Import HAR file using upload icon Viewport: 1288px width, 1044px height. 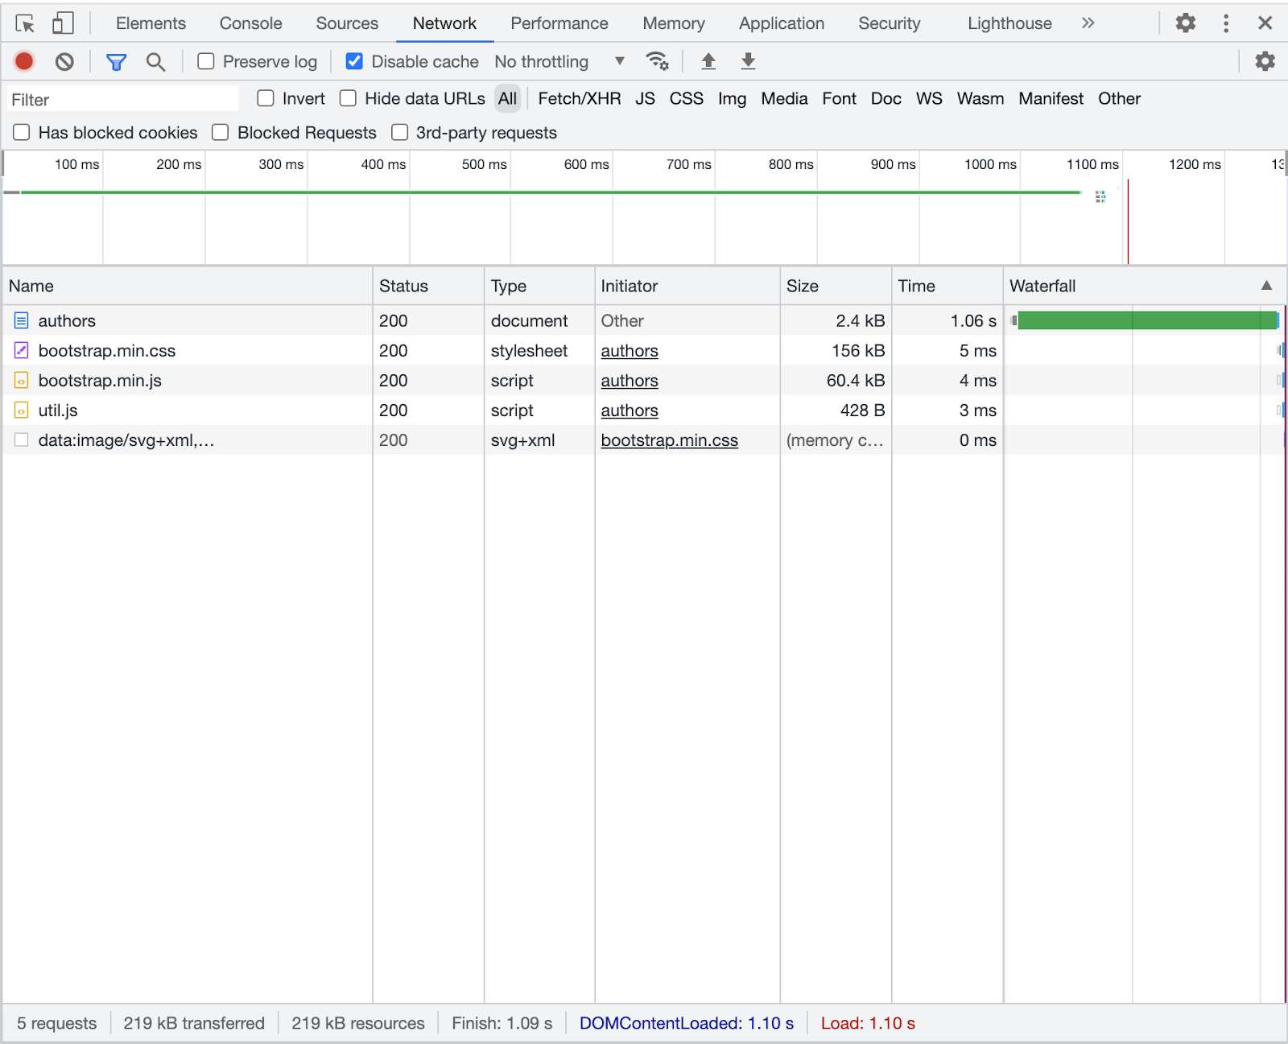click(x=708, y=60)
